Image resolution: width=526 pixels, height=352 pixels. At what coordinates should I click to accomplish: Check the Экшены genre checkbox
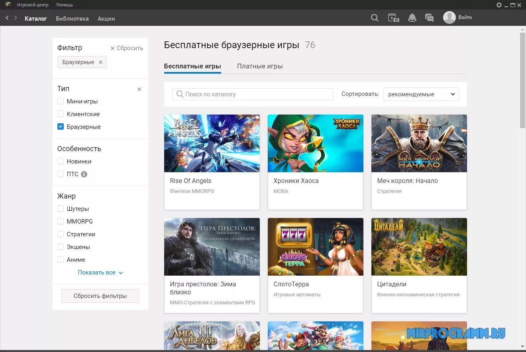pyautogui.click(x=61, y=247)
